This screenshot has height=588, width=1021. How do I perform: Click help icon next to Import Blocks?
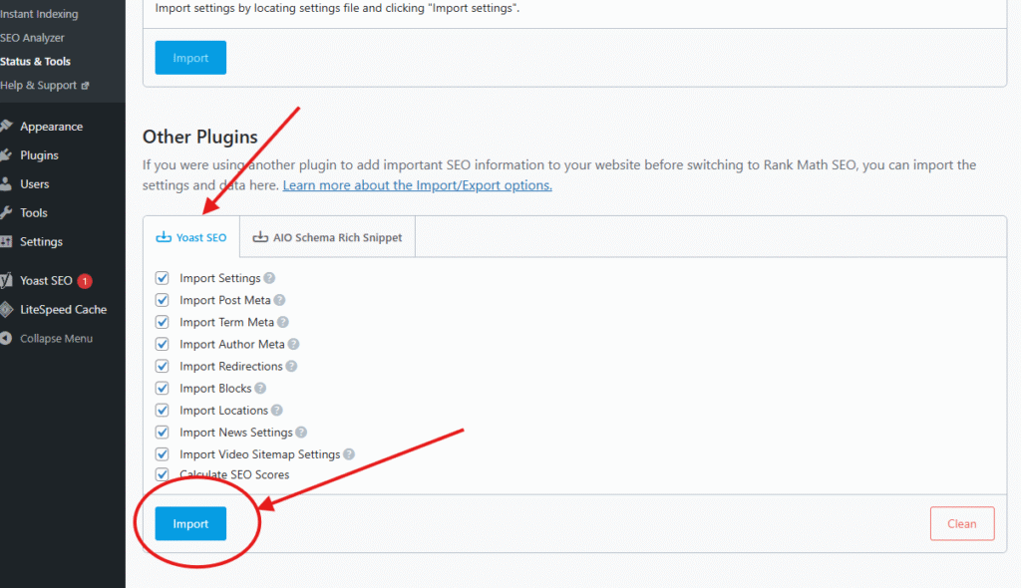coord(260,388)
